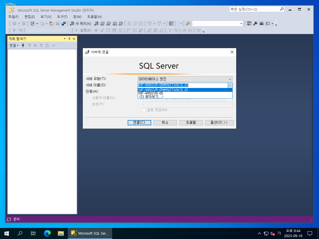This screenshot has height=239, width=319.
Task: Click the 연결(C) button
Action: [x=139, y=123]
